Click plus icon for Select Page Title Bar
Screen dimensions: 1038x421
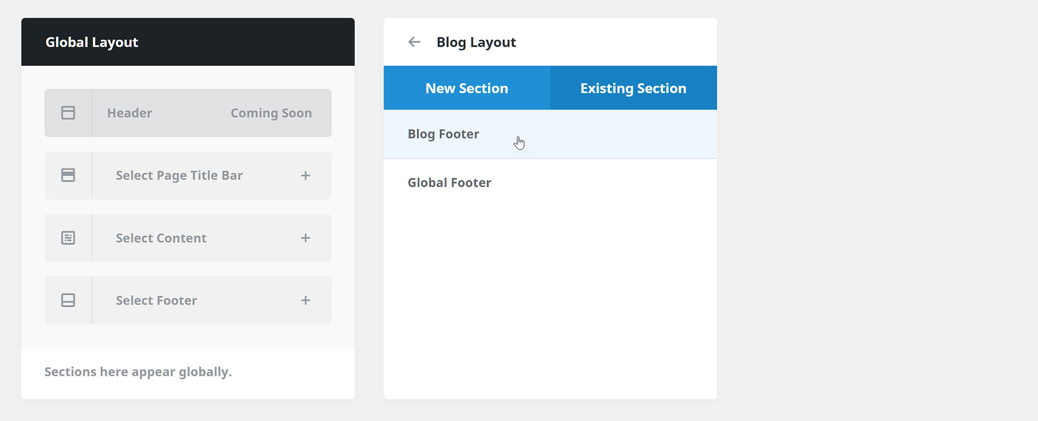305,175
